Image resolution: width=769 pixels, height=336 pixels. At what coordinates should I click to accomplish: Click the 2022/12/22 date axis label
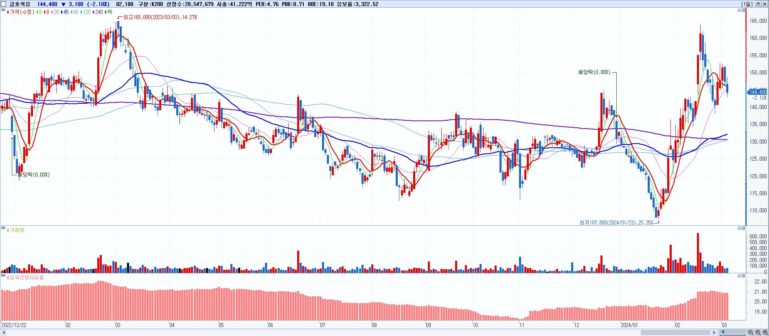tap(14, 325)
